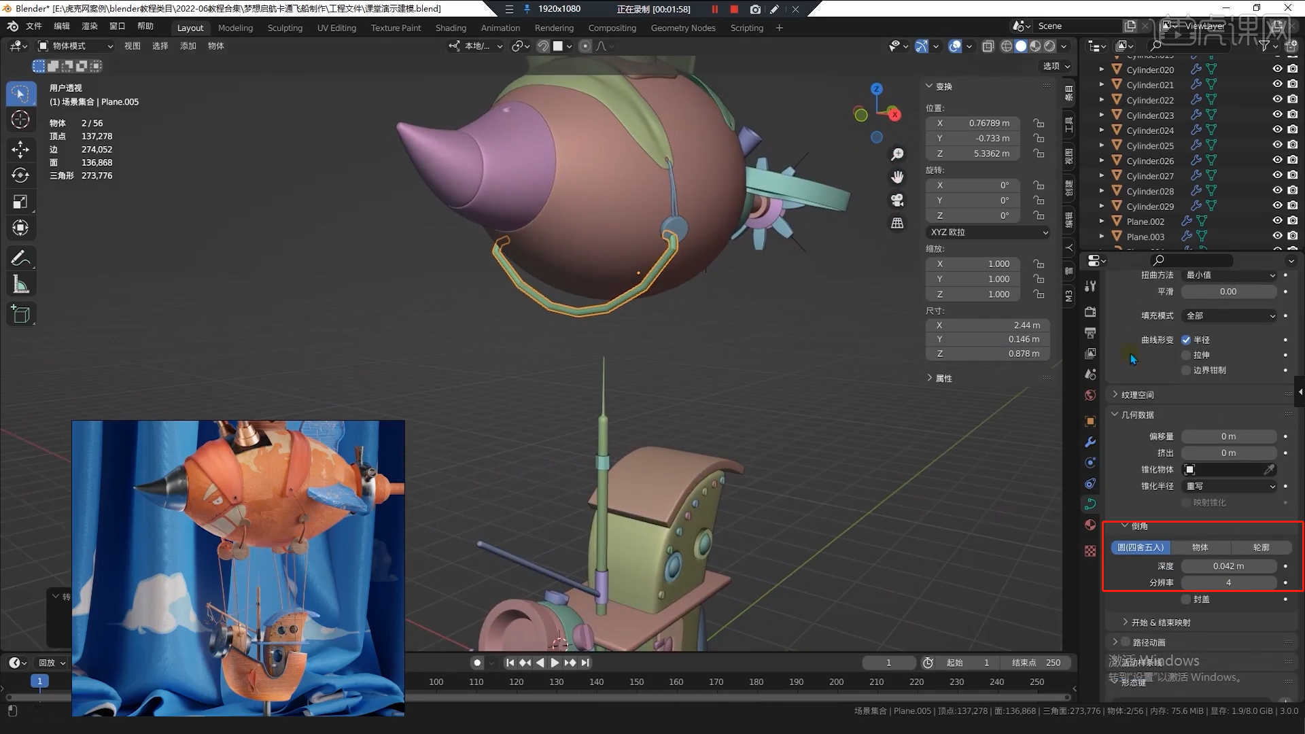Open the 物体模式 mode dropdown

tap(75, 46)
